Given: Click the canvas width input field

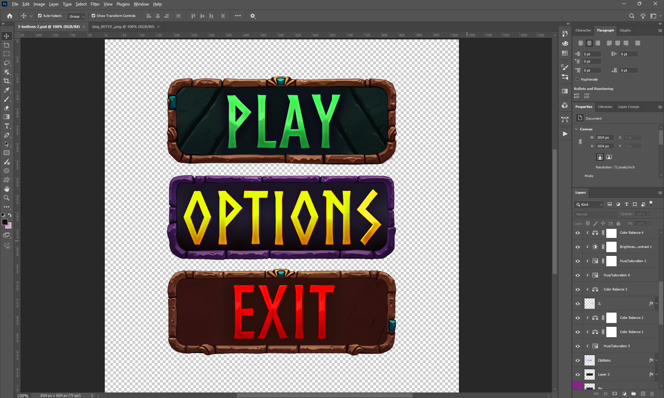Looking at the screenshot, I should point(604,138).
